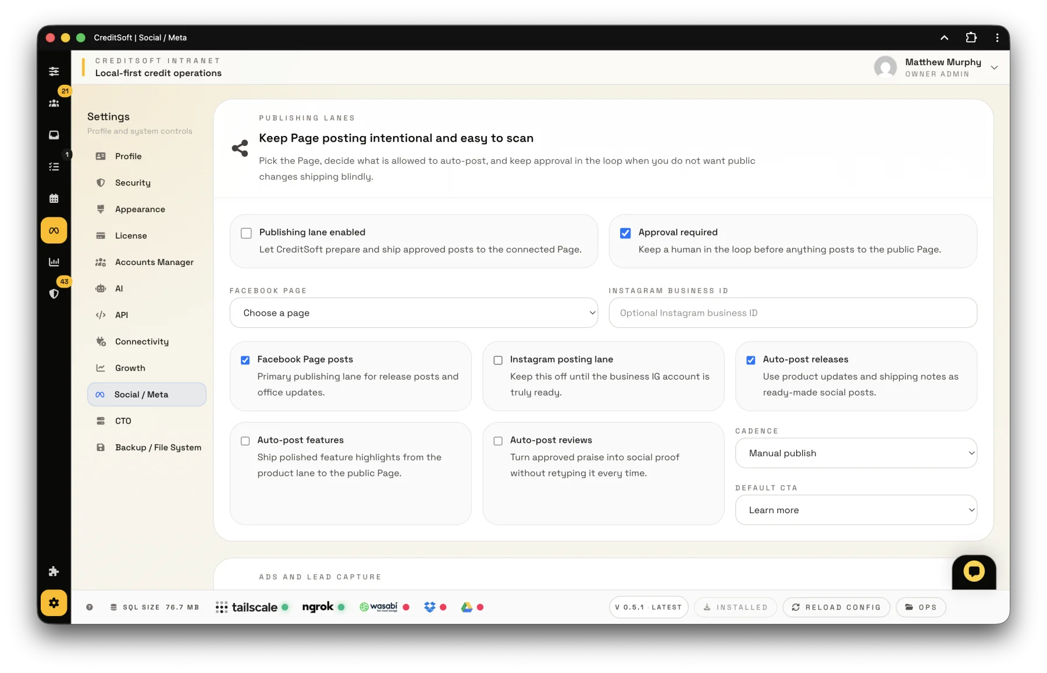Open the yellow chat bubble widget

974,571
